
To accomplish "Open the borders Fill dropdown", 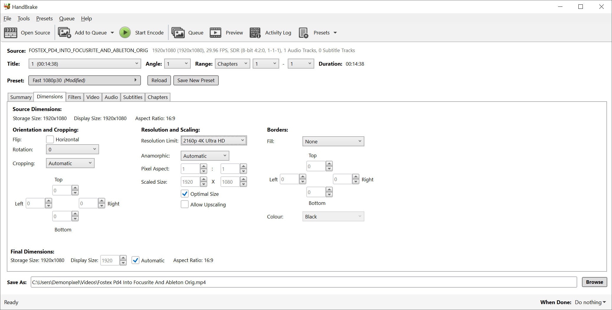I will click(x=333, y=141).
